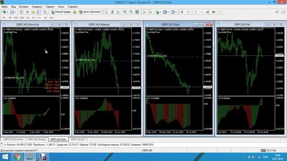Toggle the Navigator panel icon
This screenshot has height=161, width=287.
pos(33,12)
